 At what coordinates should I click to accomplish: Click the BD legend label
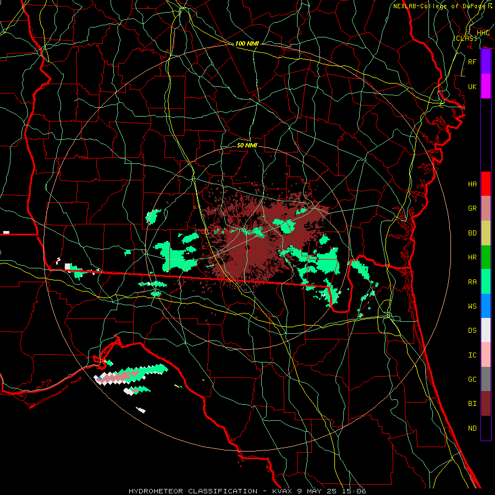472,233
